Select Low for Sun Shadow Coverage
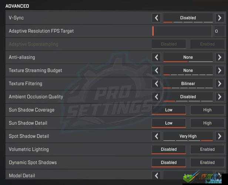This screenshot has width=228, height=185. pos(169,110)
